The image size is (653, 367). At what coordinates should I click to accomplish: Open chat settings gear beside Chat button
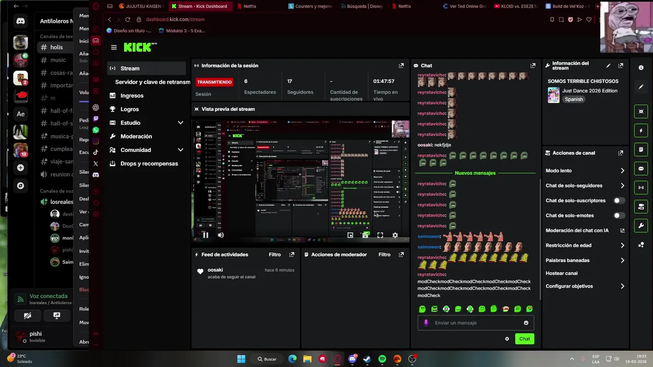(x=507, y=339)
